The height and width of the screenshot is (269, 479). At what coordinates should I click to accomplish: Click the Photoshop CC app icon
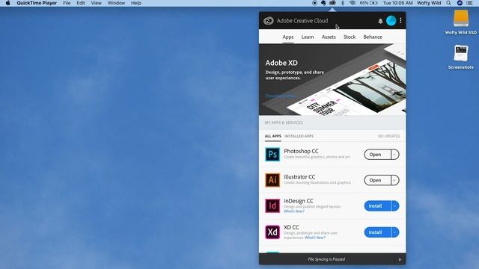pyautogui.click(x=272, y=155)
